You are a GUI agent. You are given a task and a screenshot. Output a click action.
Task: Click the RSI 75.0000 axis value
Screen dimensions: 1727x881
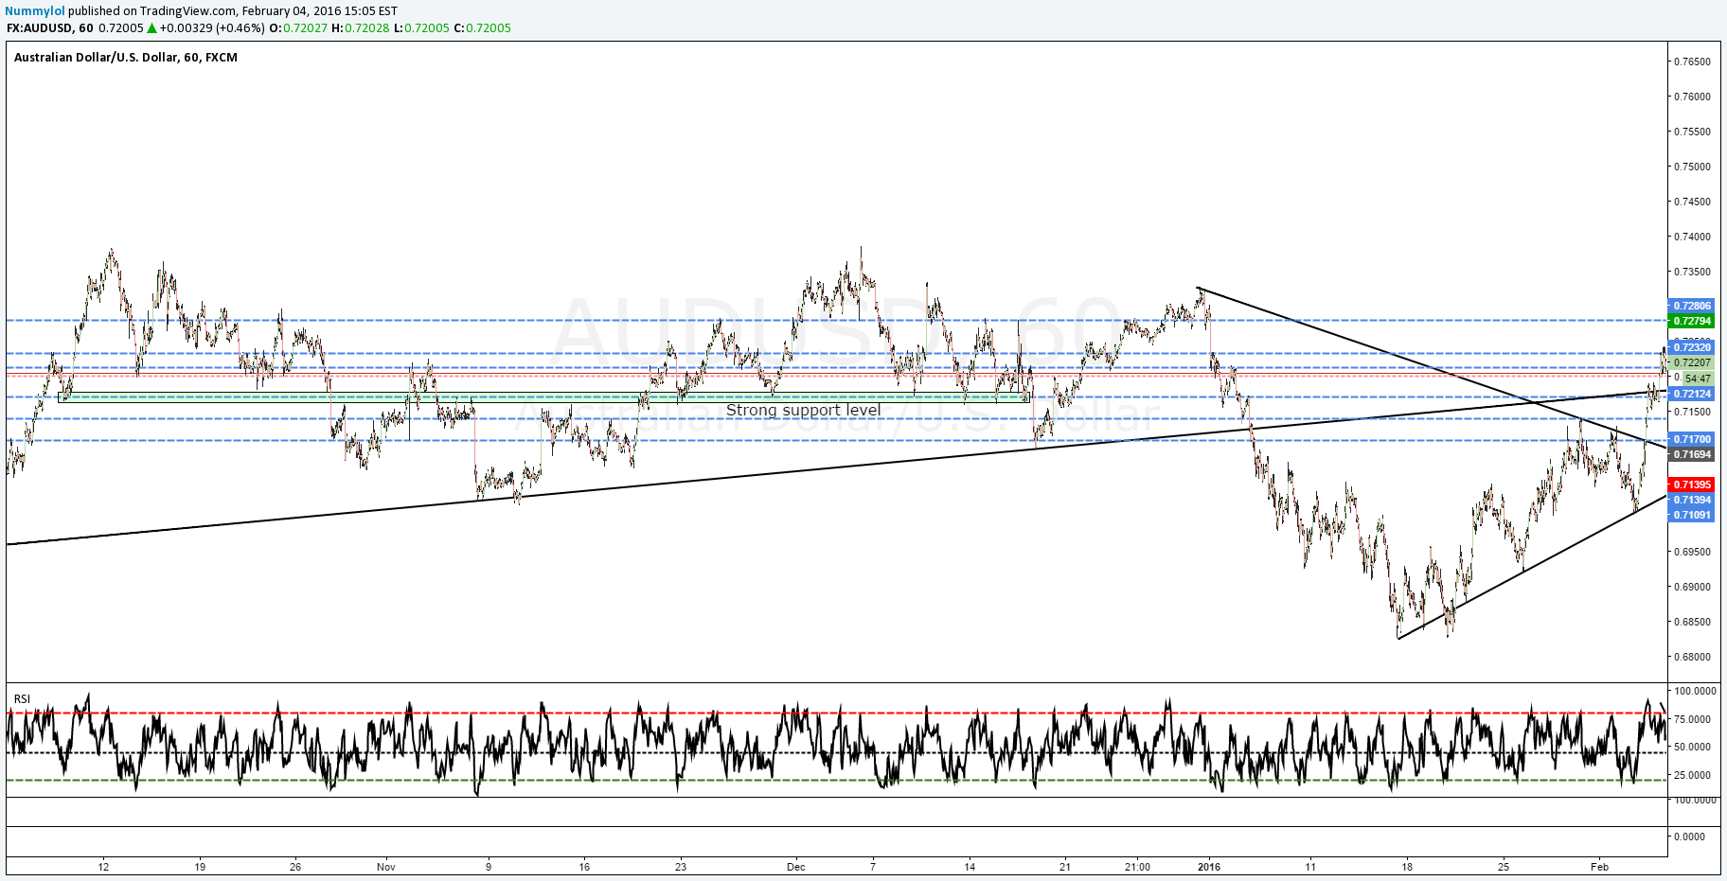click(1692, 719)
